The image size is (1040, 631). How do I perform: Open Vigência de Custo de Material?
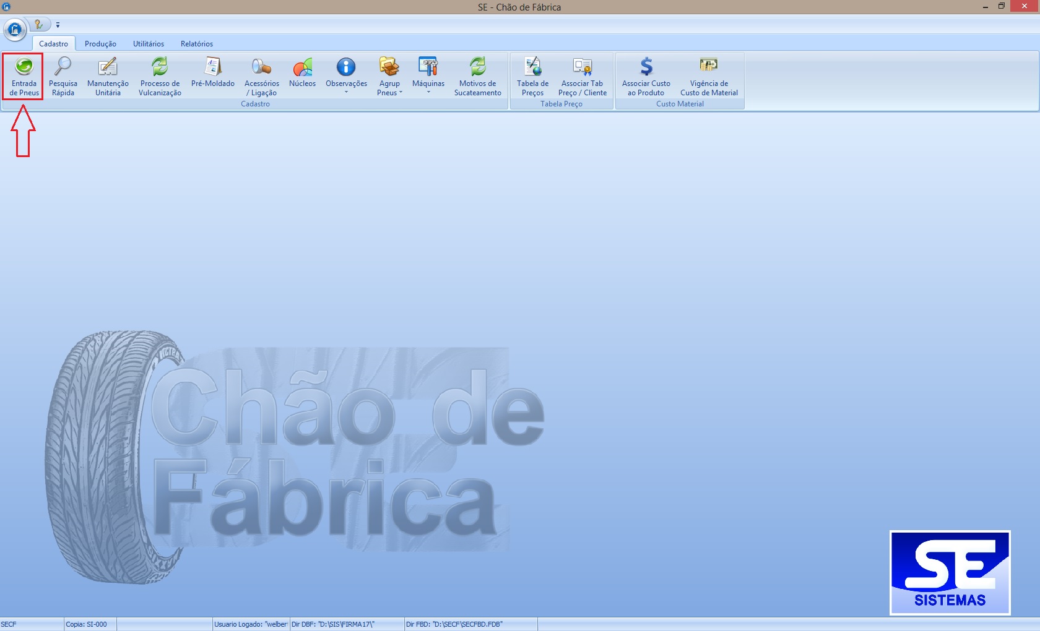tap(709, 75)
